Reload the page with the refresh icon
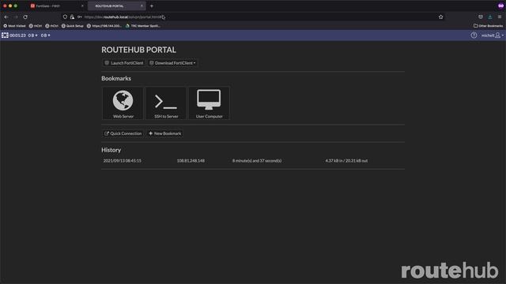This screenshot has height=284, width=506. (25, 17)
